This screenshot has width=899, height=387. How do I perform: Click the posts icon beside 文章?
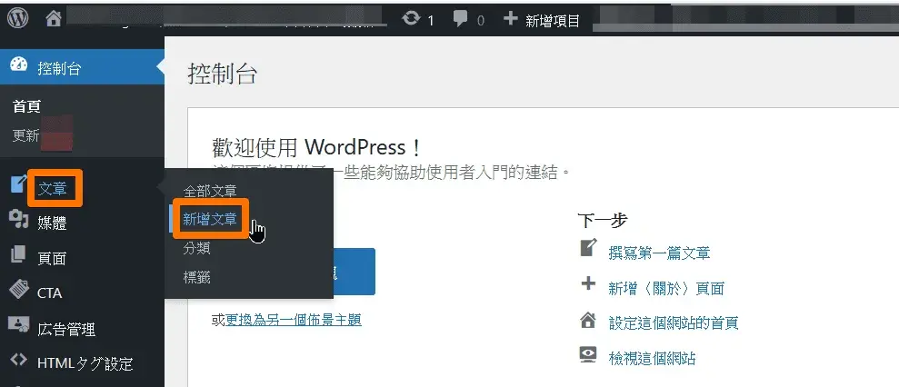18,184
